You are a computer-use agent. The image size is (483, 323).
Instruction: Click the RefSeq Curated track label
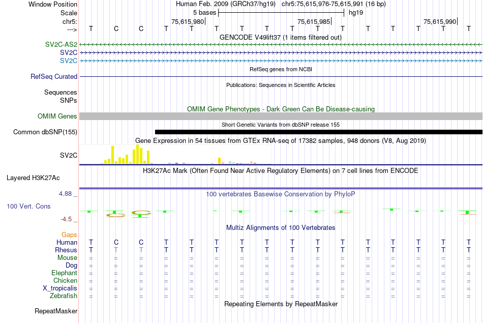coord(53,76)
